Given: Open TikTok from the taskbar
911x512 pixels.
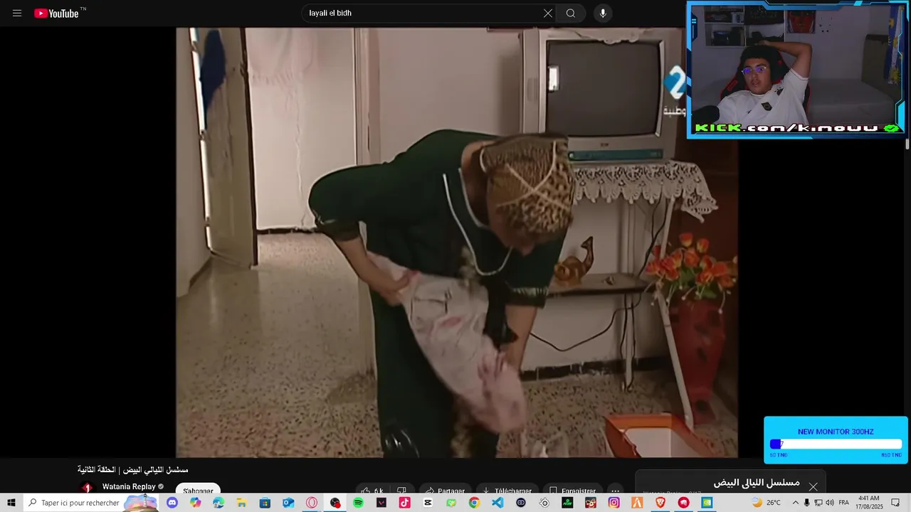Looking at the screenshot, I should point(405,503).
